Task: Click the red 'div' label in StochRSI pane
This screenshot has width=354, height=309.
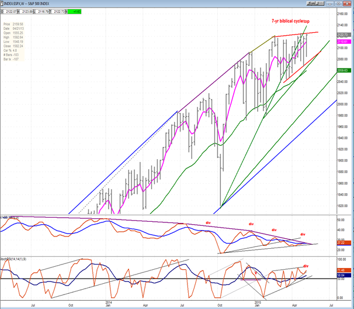Action: coord(306,266)
